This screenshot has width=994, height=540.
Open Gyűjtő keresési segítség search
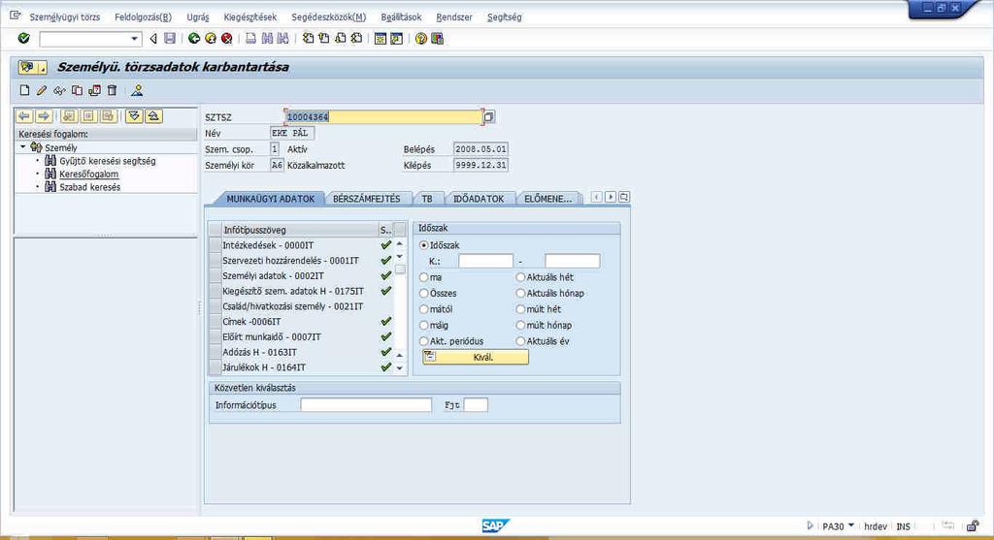pos(107,161)
